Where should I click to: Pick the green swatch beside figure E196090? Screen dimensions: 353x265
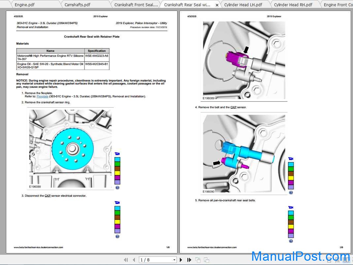click(291, 169)
